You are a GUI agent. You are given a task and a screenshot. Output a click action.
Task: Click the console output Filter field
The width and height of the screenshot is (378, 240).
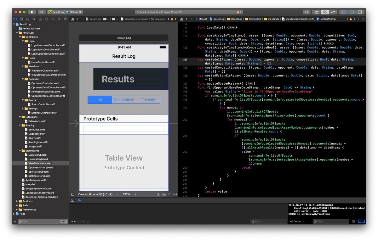coord(331,221)
